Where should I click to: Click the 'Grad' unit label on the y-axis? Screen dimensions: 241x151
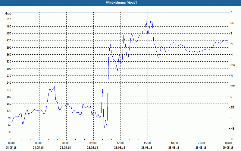8,14
